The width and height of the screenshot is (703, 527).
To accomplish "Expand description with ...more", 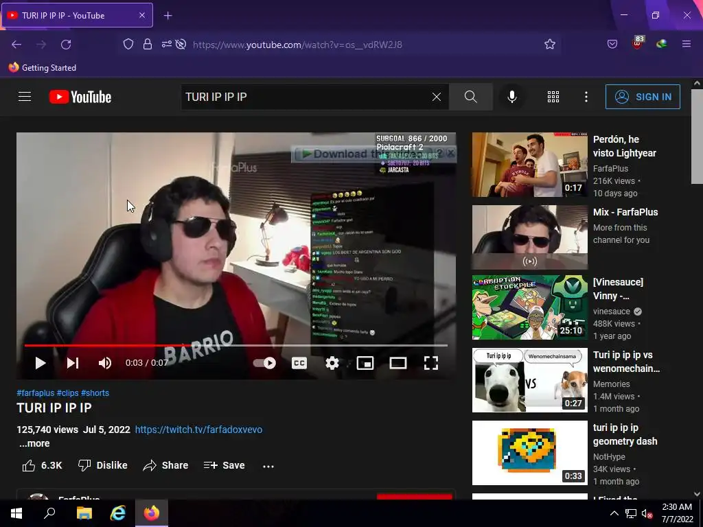I will point(34,444).
